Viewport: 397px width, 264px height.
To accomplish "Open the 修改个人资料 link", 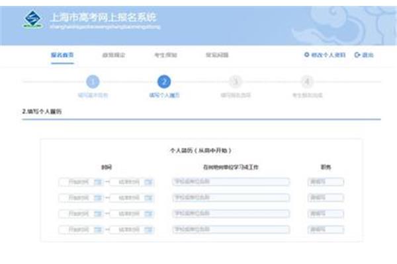I will (x=328, y=55).
